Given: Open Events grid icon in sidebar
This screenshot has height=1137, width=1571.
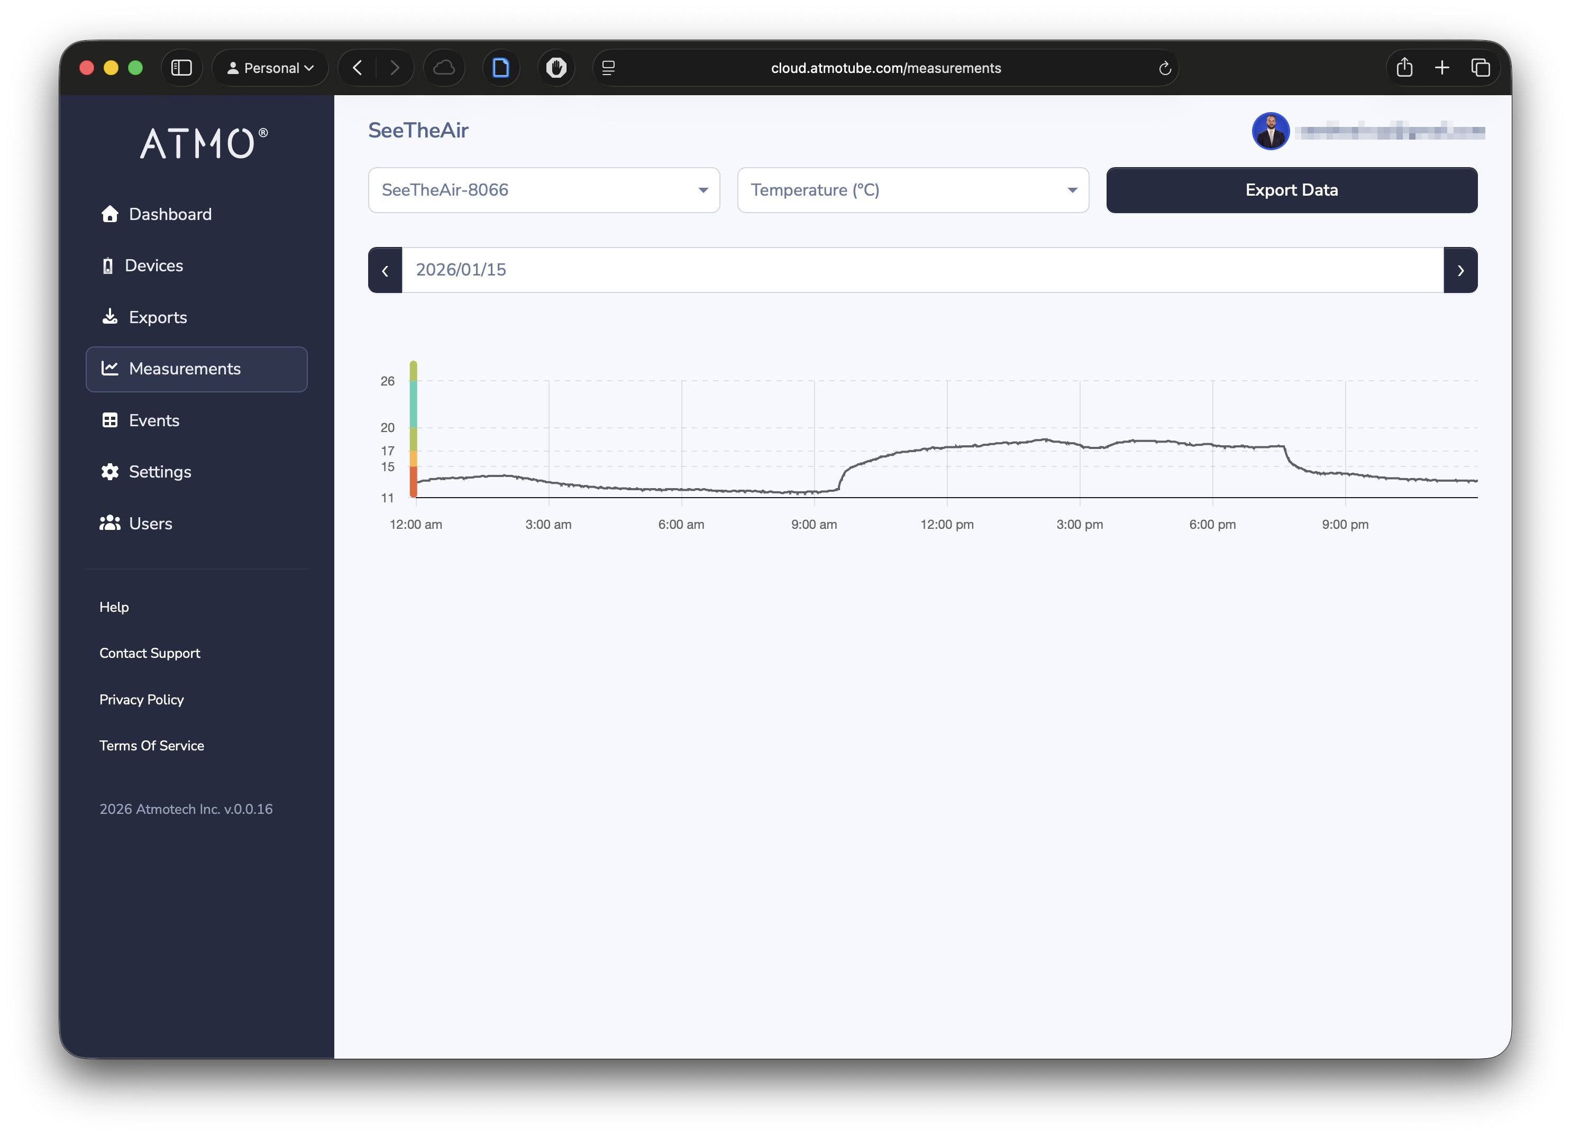Looking at the screenshot, I should [109, 420].
